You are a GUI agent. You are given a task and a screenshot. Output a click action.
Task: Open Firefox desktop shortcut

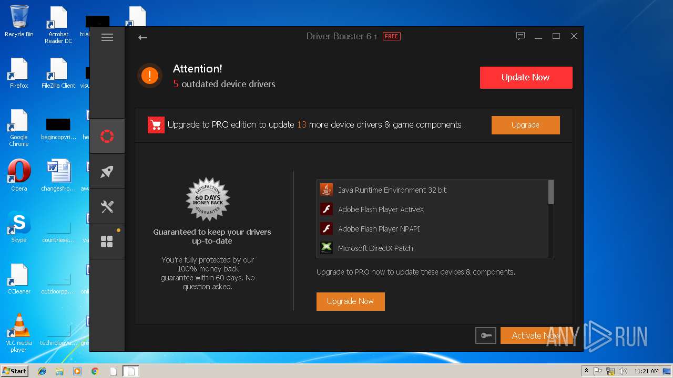19,73
